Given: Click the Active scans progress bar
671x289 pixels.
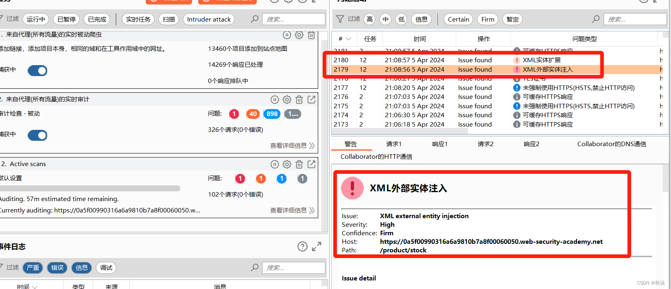Looking at the screenshot, I should (x=90, y=188).
